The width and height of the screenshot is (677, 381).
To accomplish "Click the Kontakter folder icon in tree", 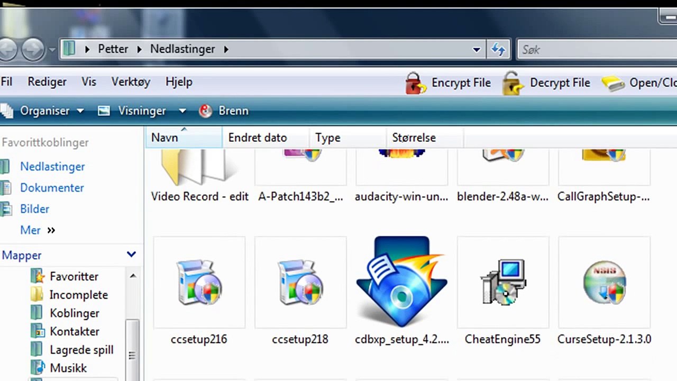I will (x=37, y=332).
